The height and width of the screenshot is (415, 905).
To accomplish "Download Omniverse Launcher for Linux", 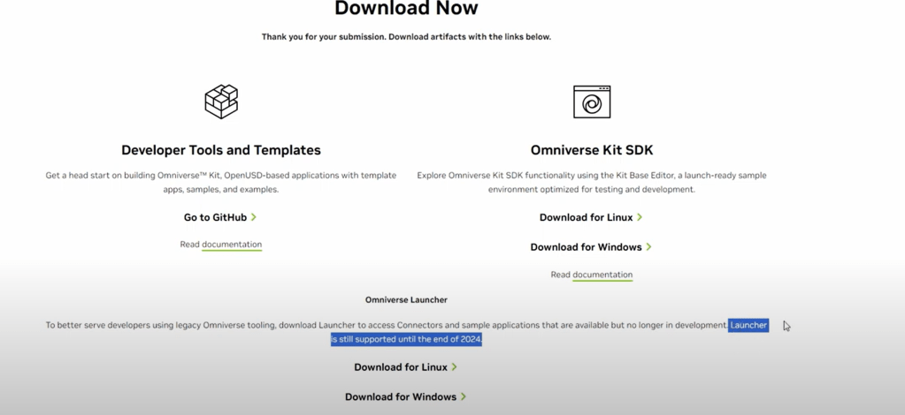I will click(x=401, y=367).
